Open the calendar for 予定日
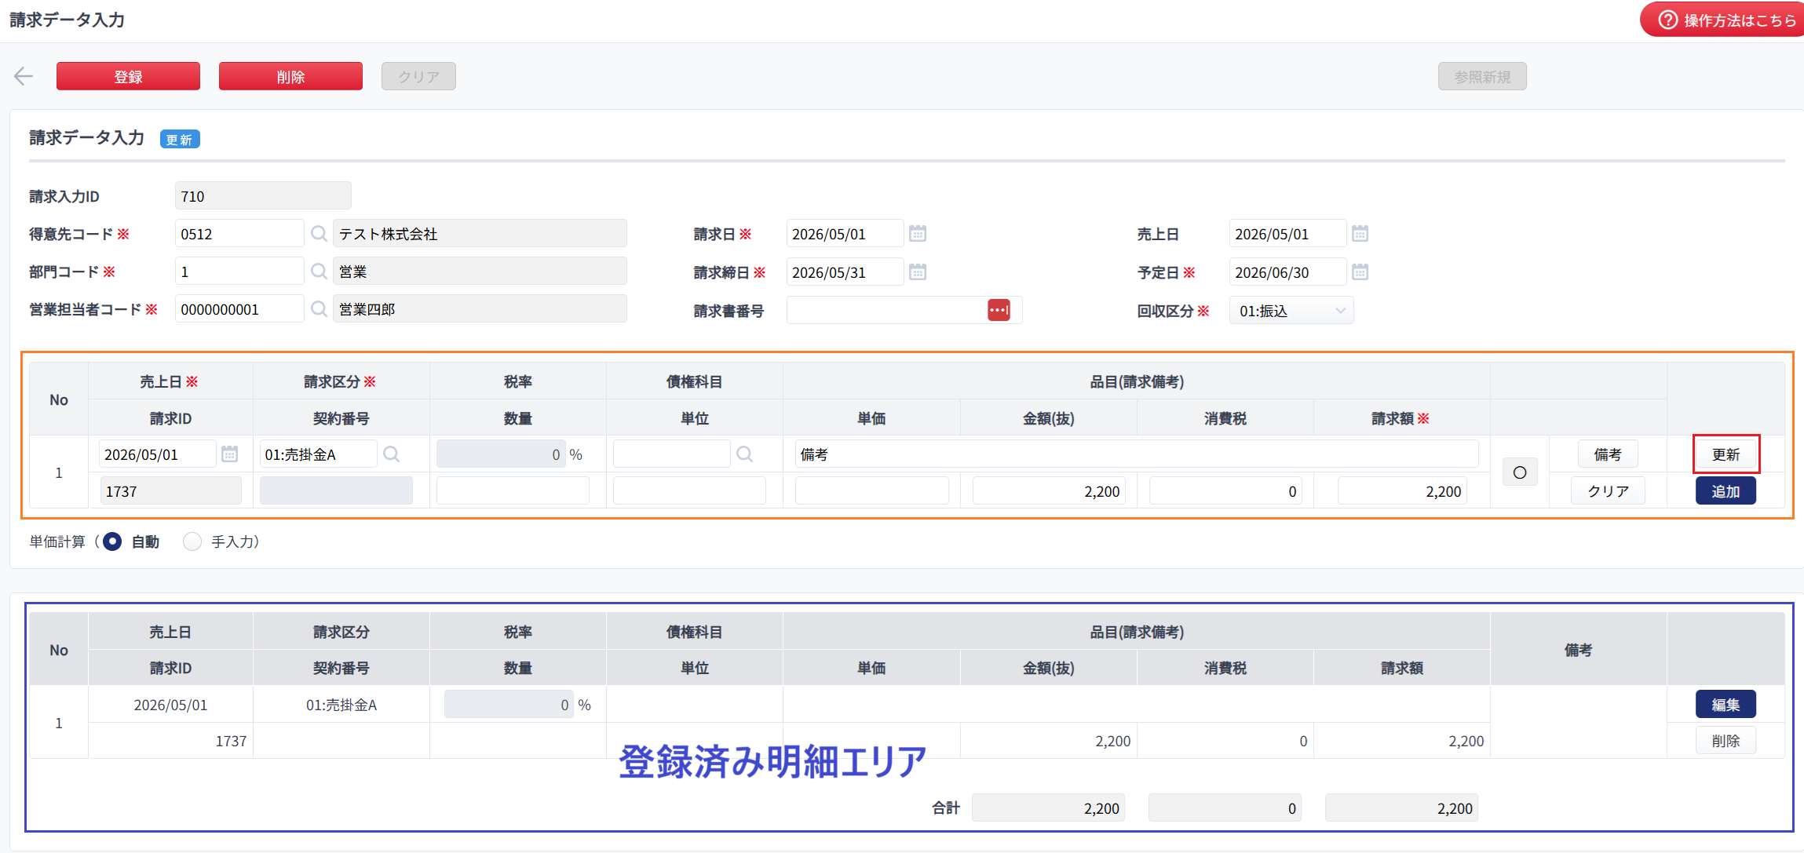1804x853 pixels. [x=1360, y=272]
